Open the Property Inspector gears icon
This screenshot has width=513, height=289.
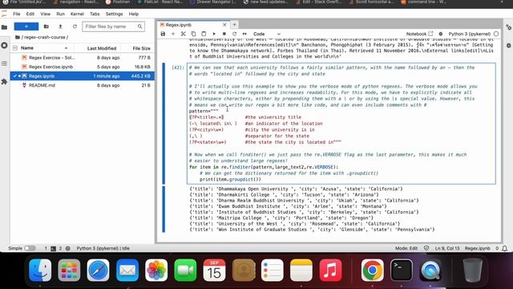[508, 27]
